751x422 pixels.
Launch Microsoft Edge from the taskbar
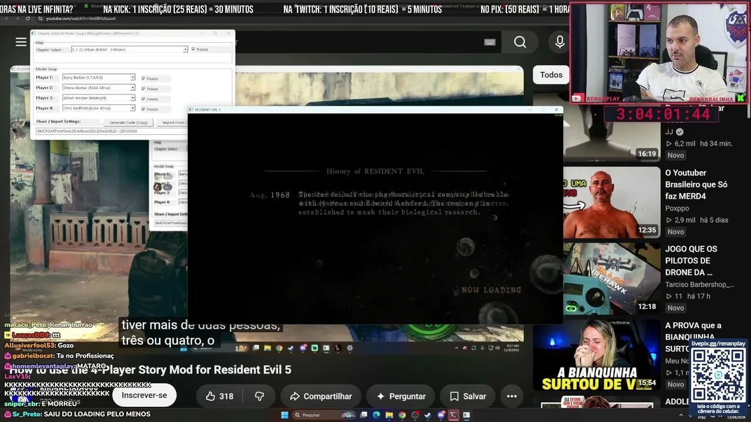click(x=376, y=415)
